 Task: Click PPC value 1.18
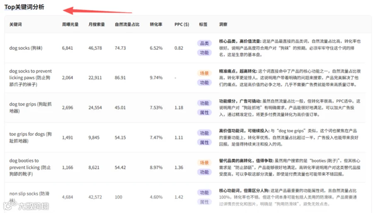179,108
